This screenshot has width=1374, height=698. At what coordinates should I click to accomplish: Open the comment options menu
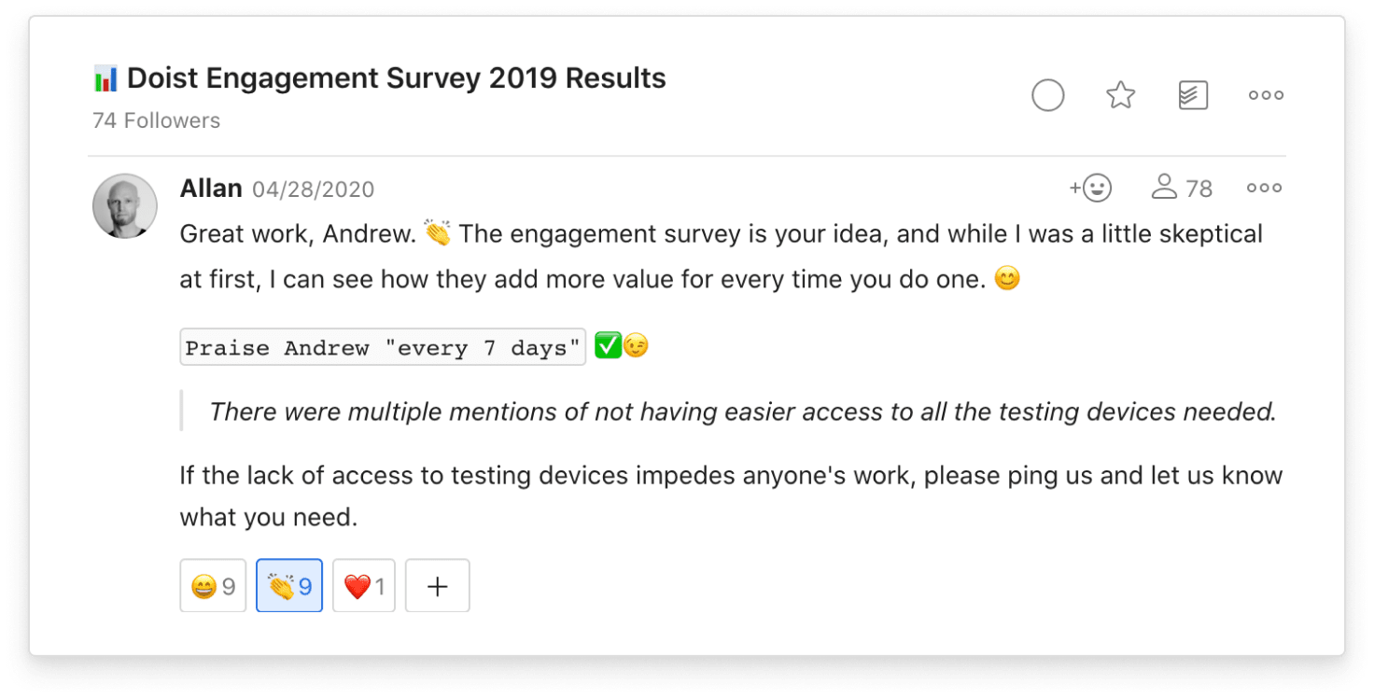point(1263,188)
